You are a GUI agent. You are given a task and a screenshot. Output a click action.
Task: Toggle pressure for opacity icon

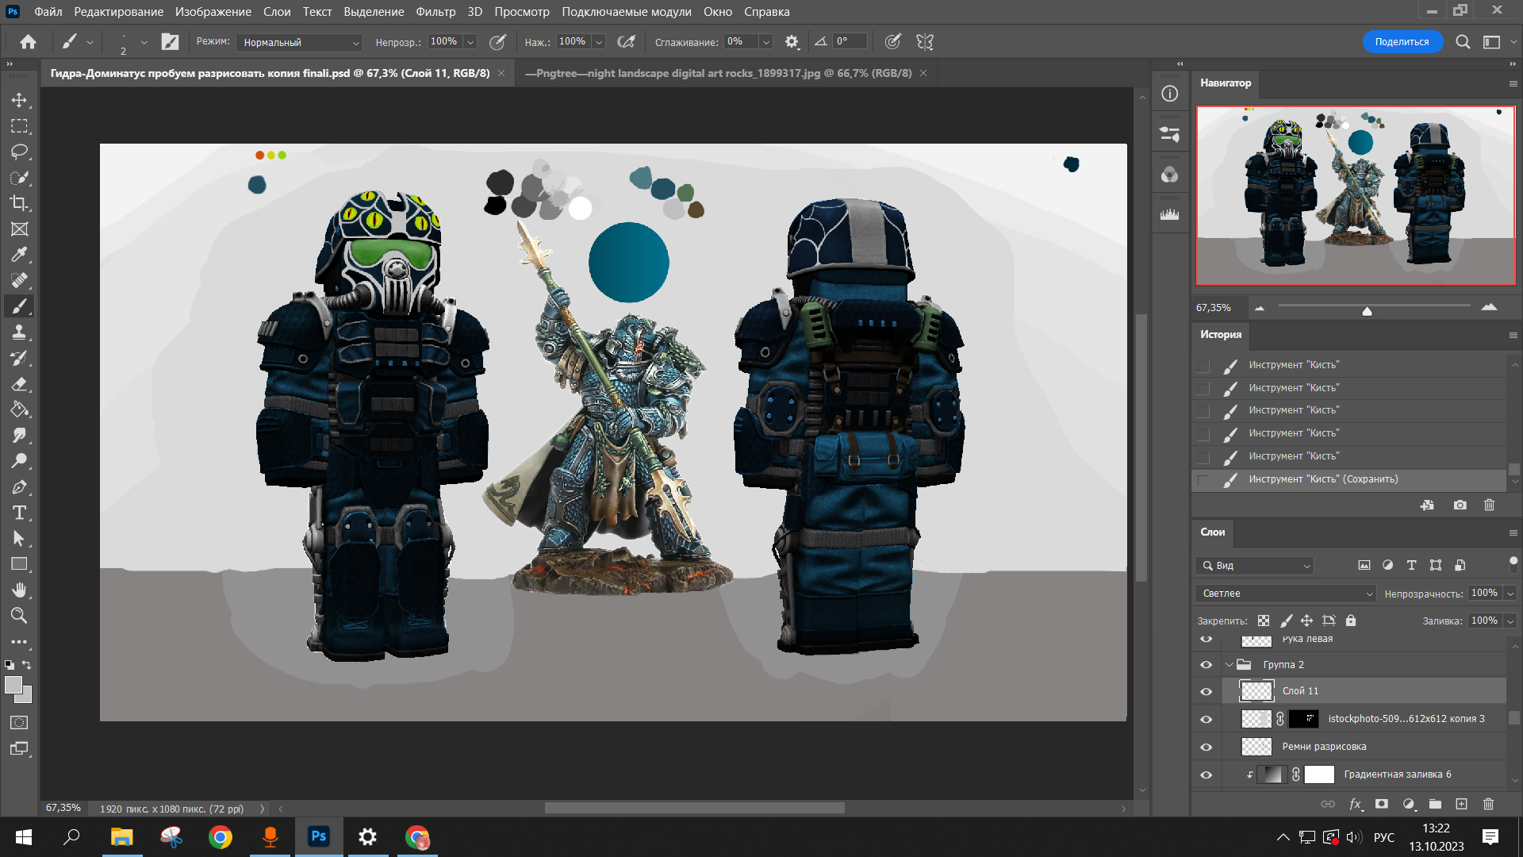click(x=497, y=42)
